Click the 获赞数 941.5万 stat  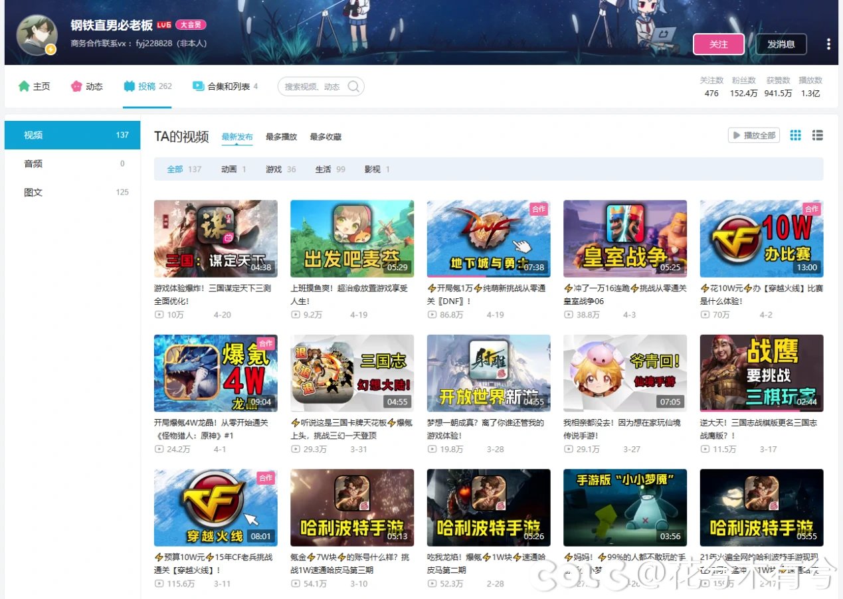click(x=778, y=87)
